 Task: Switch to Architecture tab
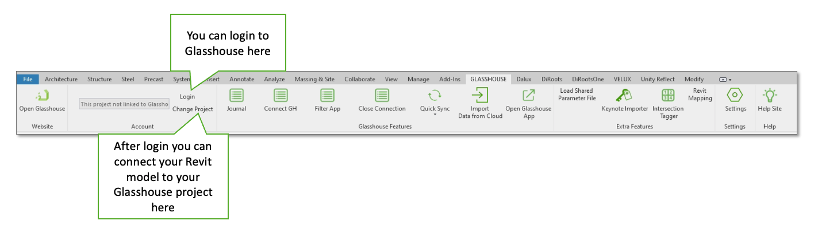61,79
